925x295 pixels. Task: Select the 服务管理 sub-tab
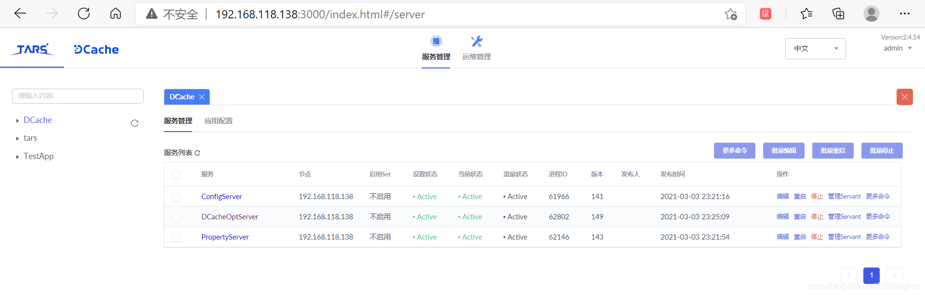tap(178, 121)
